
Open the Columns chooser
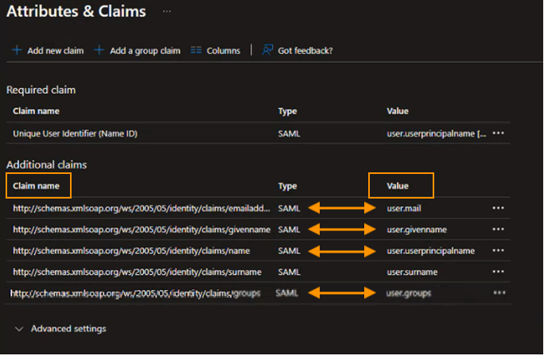223,51
